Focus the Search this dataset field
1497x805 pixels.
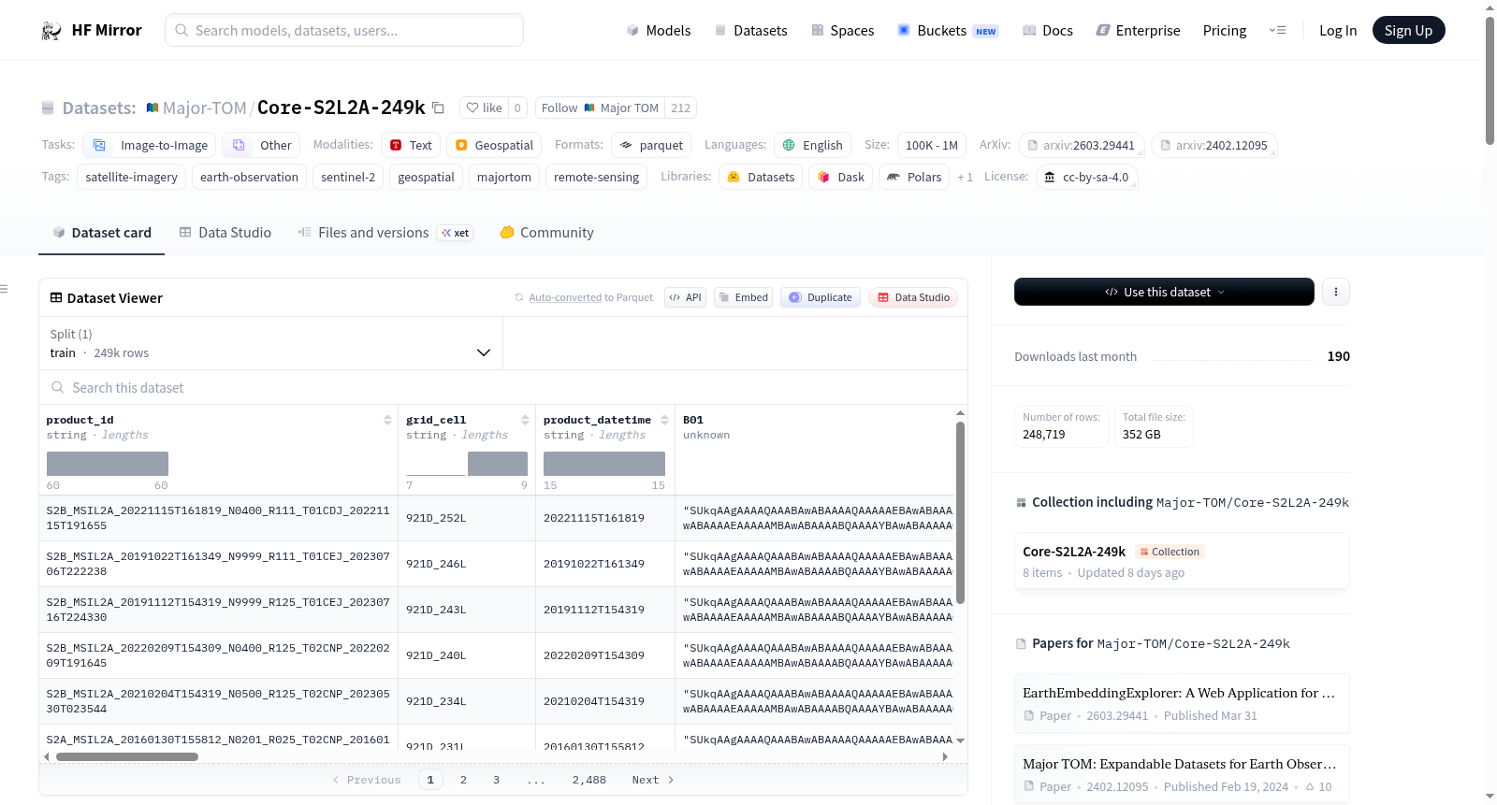[x=503, y=388]
